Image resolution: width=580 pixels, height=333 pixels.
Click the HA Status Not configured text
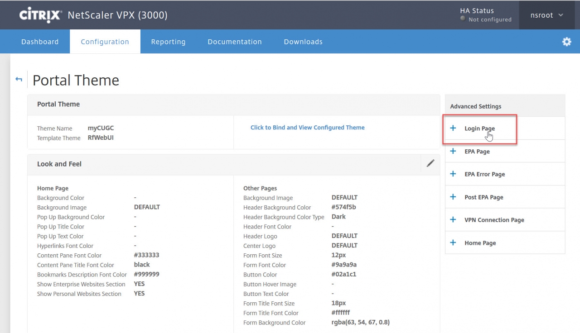pyautogui.click(x=490, y=19)
